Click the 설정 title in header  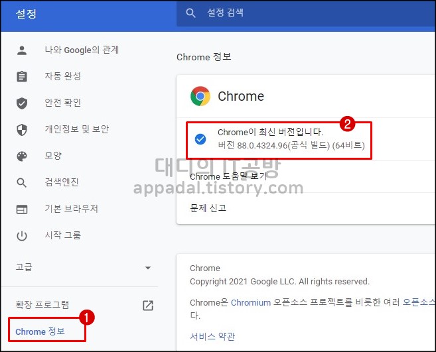[26, 14]
